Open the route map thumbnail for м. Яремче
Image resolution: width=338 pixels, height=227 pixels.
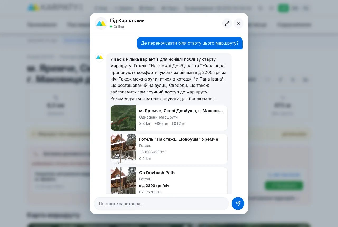point(123,118)
